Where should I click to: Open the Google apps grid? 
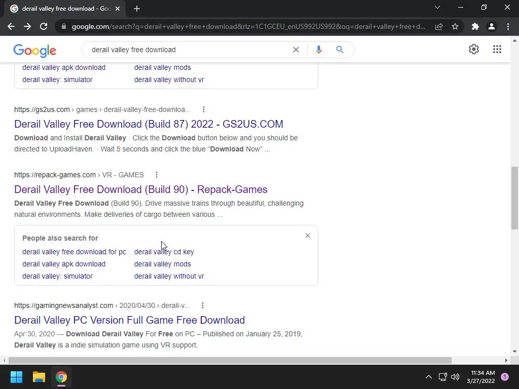[x=497, y=49]
